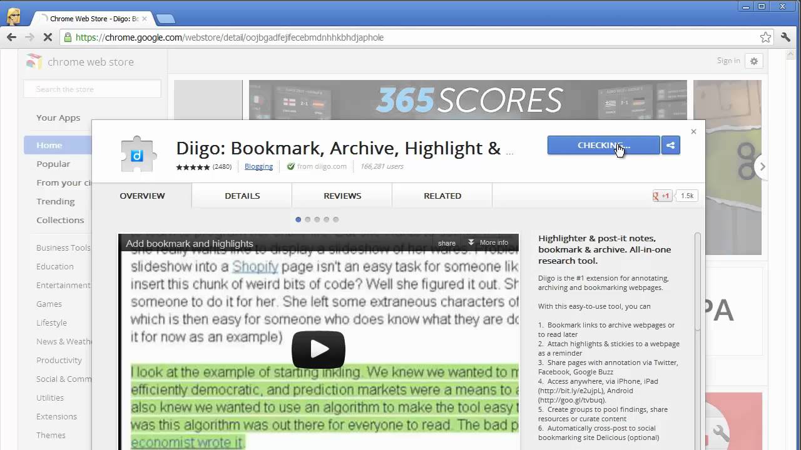Viewport: 801px width, 450px height.
Task: Expand More info on the video
Action: (x=487, y=242)
